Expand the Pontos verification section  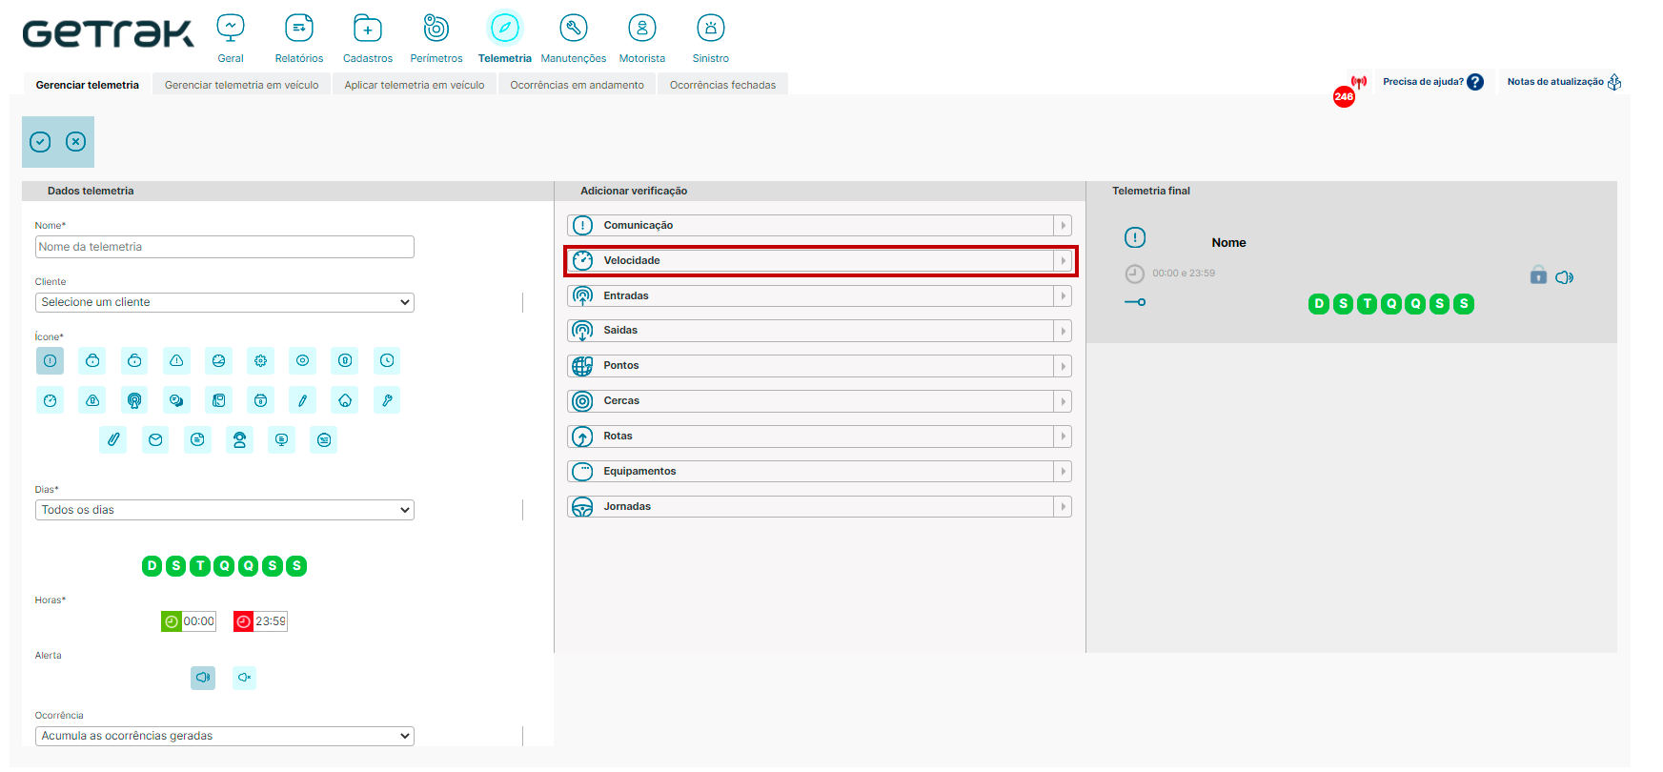820,366
